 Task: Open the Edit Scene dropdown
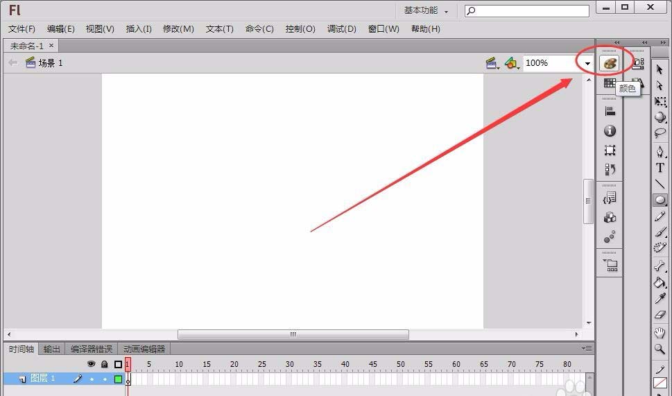(492, 63)
